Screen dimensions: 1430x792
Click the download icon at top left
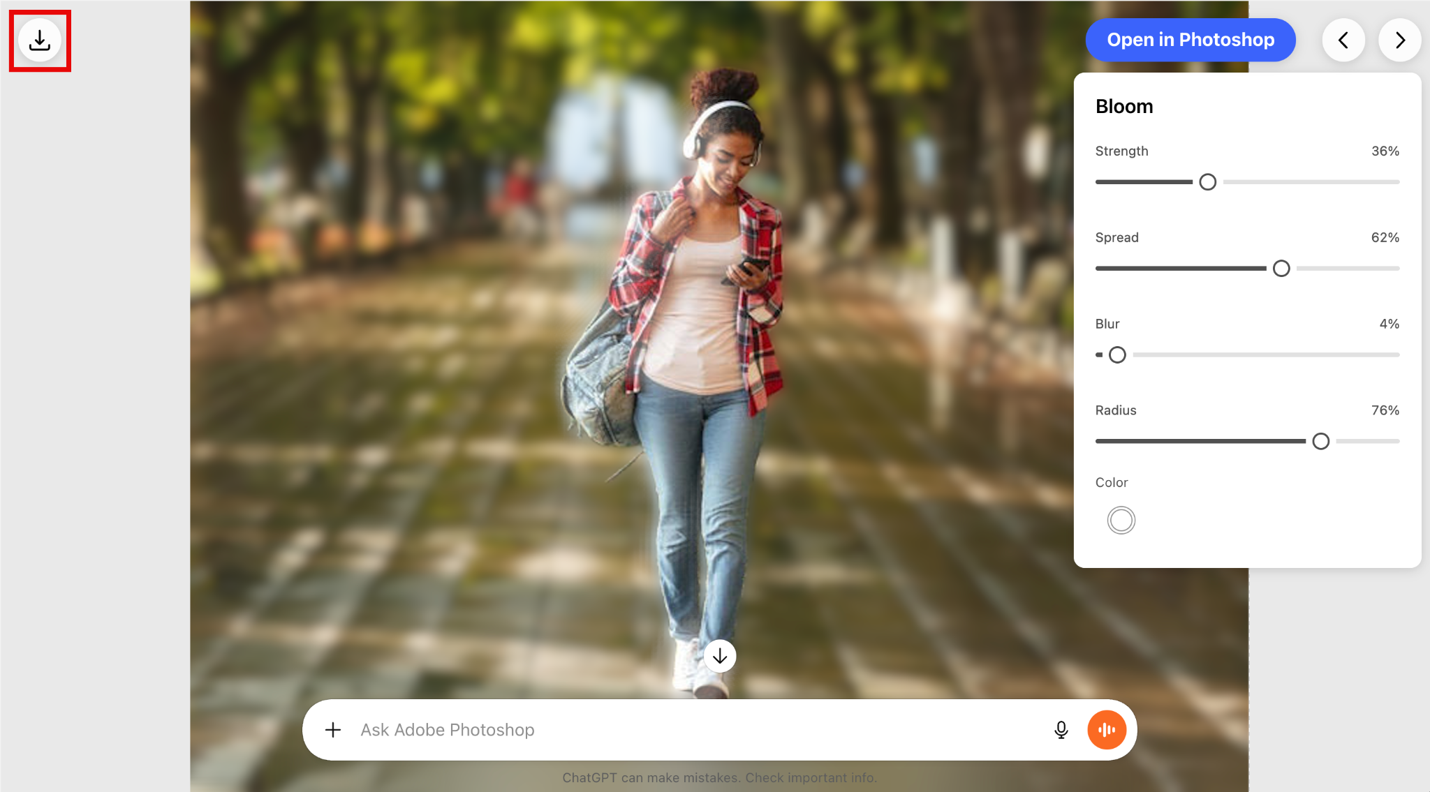tap(40, 40)
